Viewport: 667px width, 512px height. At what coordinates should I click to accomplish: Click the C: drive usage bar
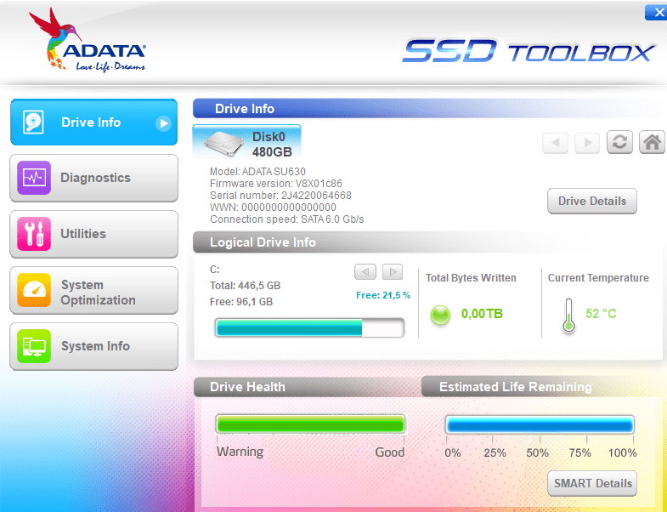tap(309, 328)
